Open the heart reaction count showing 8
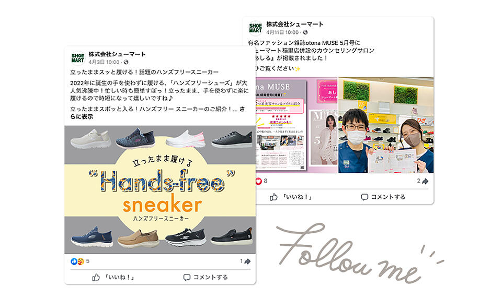This screenshot has width=502, height=298. tap(261, 181)
